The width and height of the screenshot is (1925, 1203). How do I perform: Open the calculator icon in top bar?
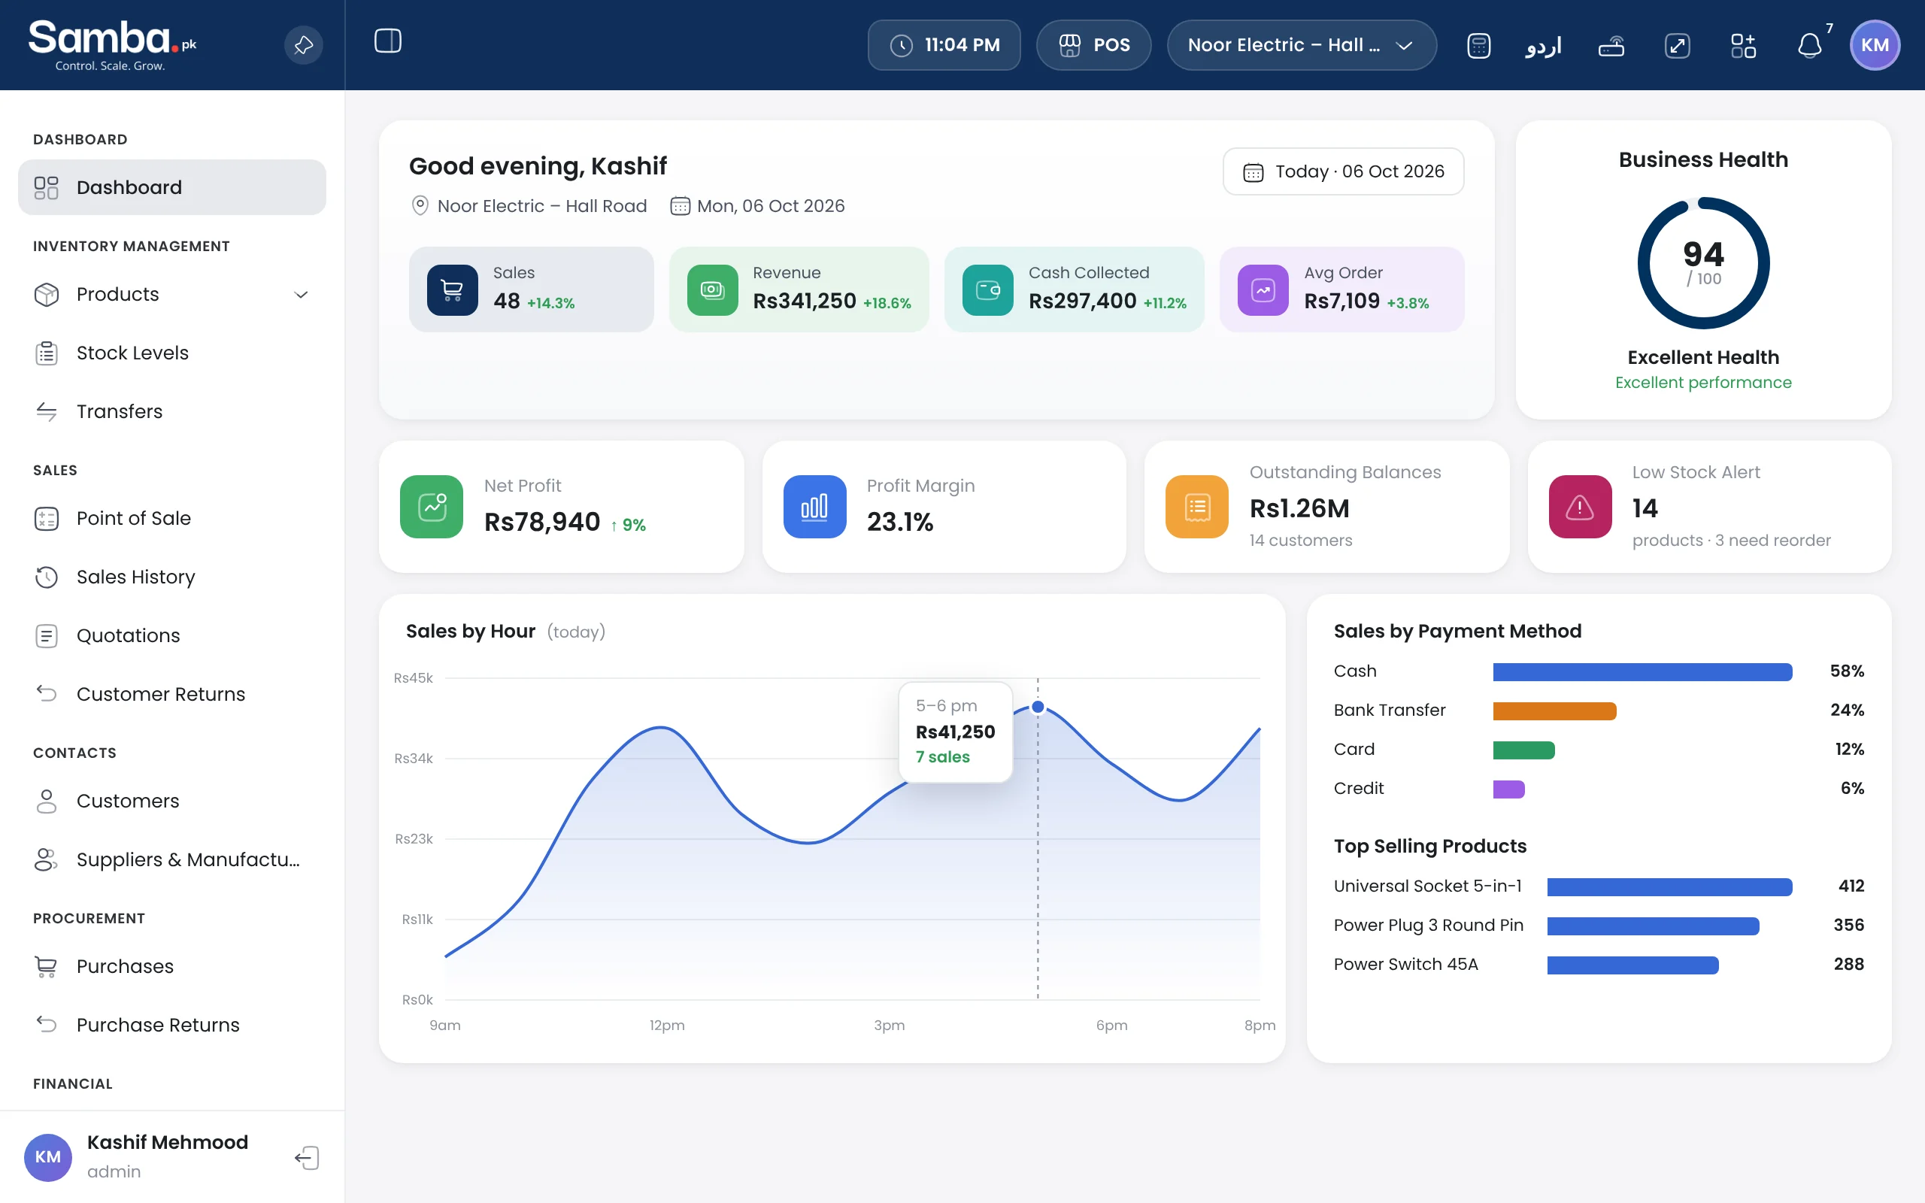pyautogui.click(x=1479, y=45)
